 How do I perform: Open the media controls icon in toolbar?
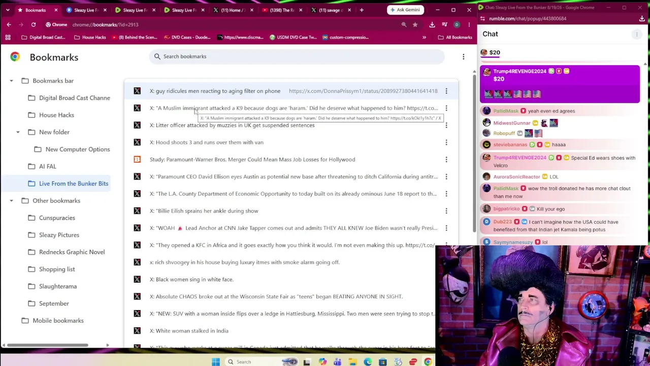(444, 24)
